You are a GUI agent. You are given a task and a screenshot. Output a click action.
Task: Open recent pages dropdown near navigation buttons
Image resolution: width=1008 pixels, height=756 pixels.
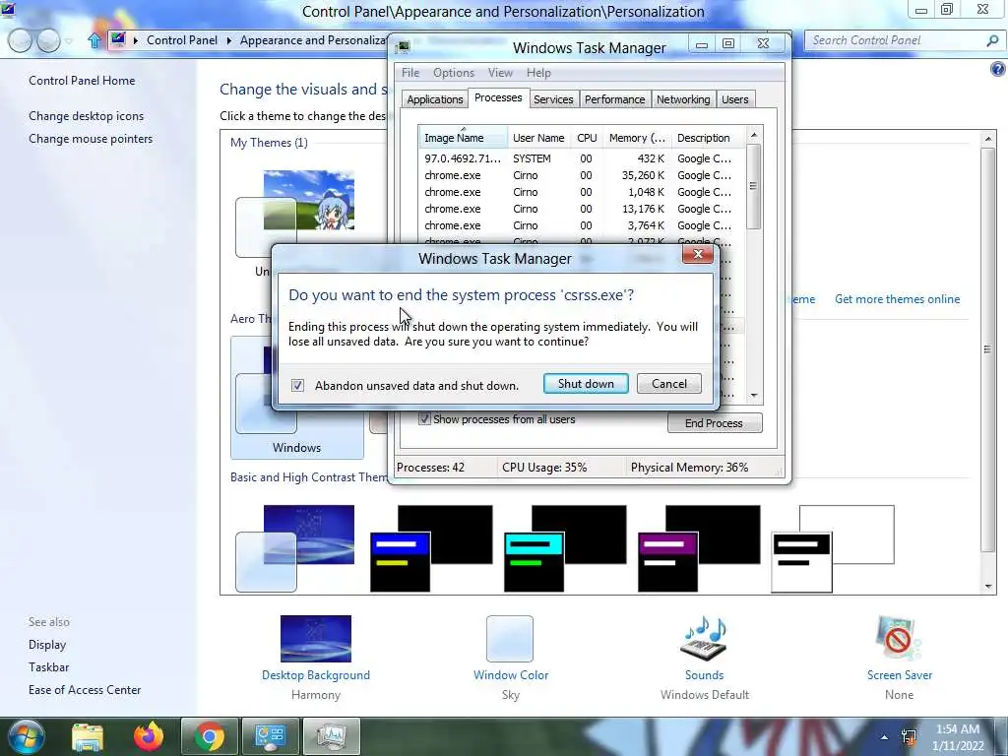click(68, 41)
